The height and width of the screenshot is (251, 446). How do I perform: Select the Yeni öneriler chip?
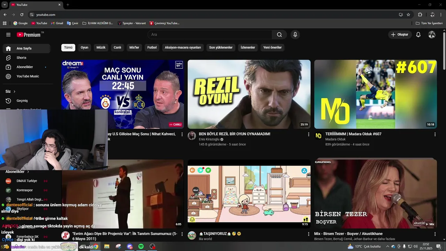pos(272,47)
